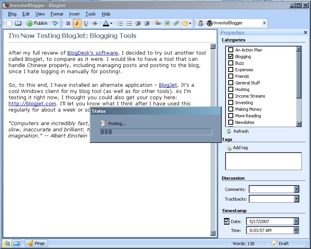This screenshot has width=311, height=249.
Task: Close the Properties panel
Action: pos(306,33)
